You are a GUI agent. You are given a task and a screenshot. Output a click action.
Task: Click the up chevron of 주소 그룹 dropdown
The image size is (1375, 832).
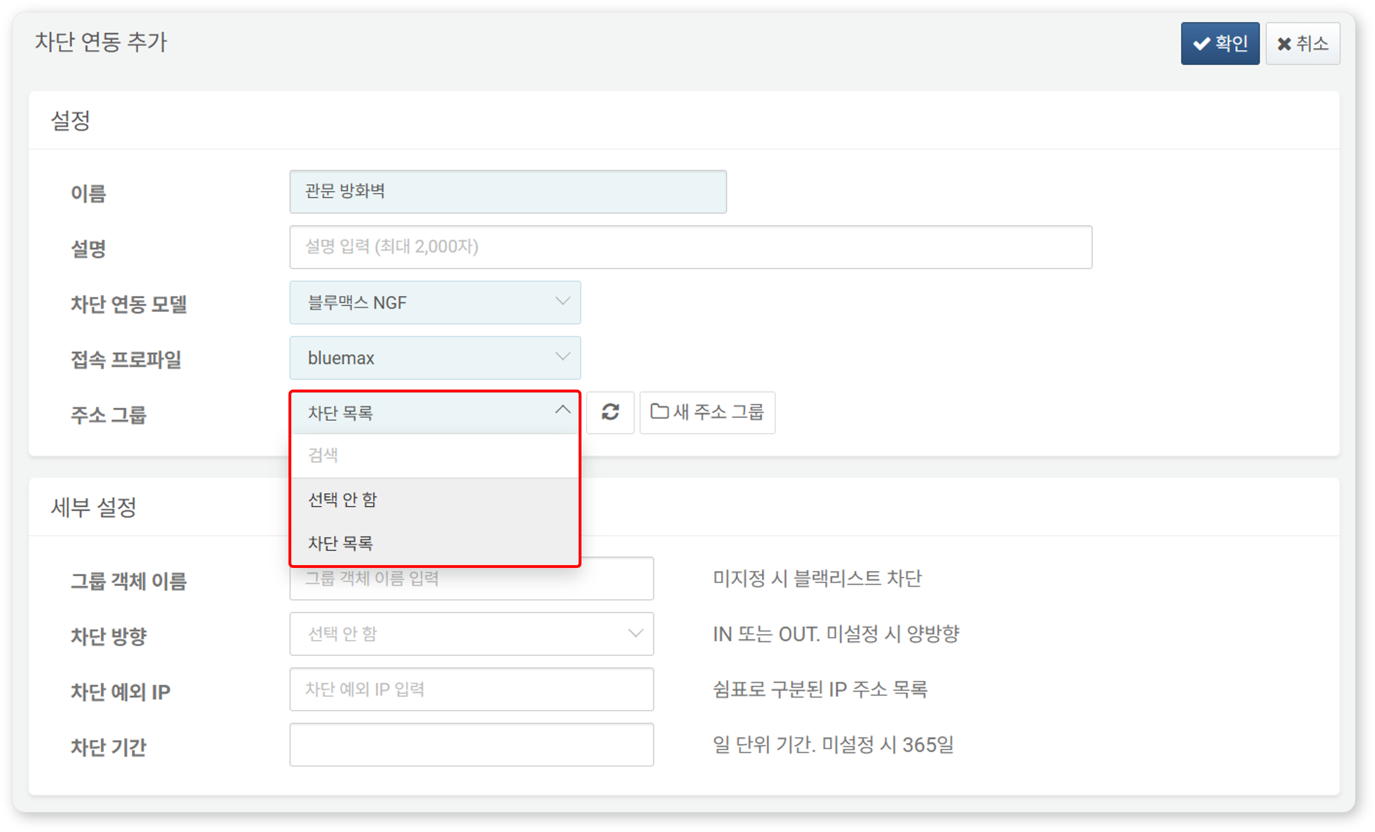562,410
